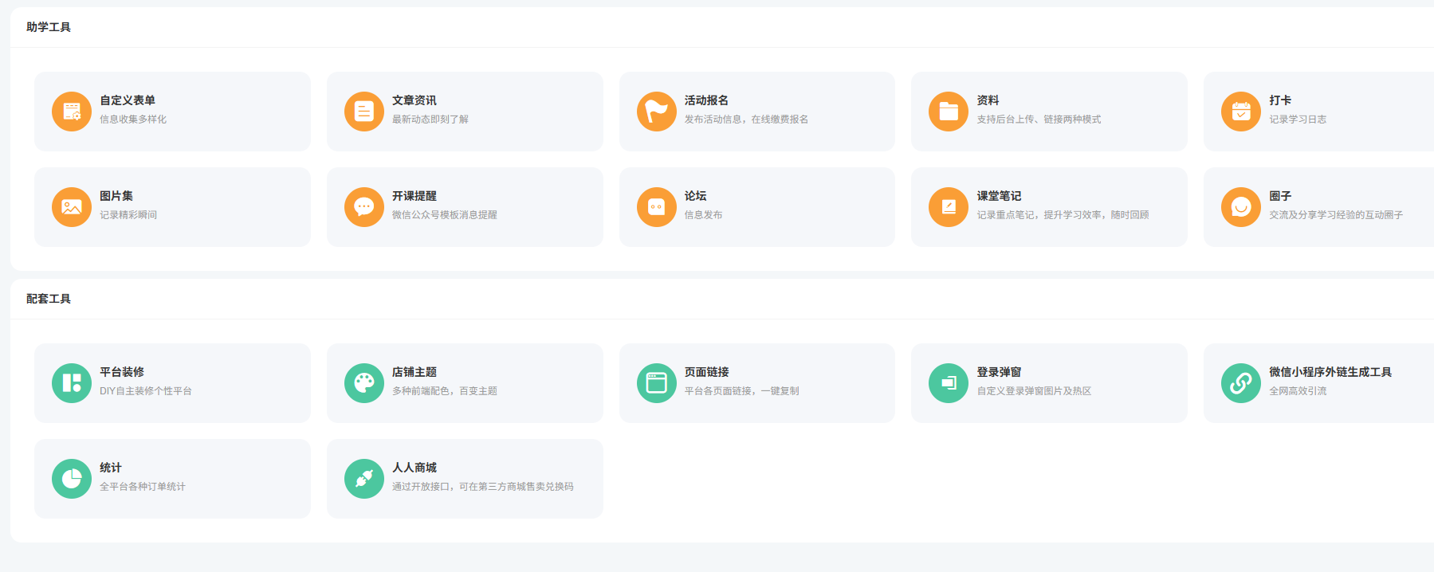
Task: Select the 论坛 forum icon
Action: coord(656,207)
